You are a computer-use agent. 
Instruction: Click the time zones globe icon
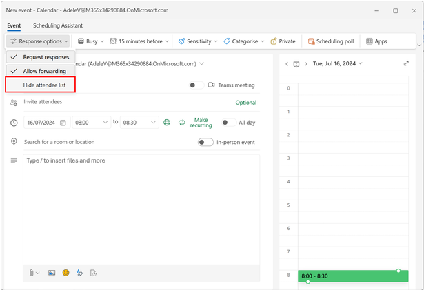click(x=167, y=123)
